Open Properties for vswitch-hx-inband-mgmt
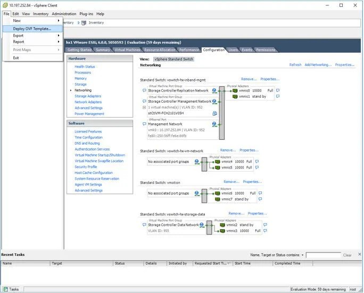This screenshot has height=293, width=364. [270, 79]
